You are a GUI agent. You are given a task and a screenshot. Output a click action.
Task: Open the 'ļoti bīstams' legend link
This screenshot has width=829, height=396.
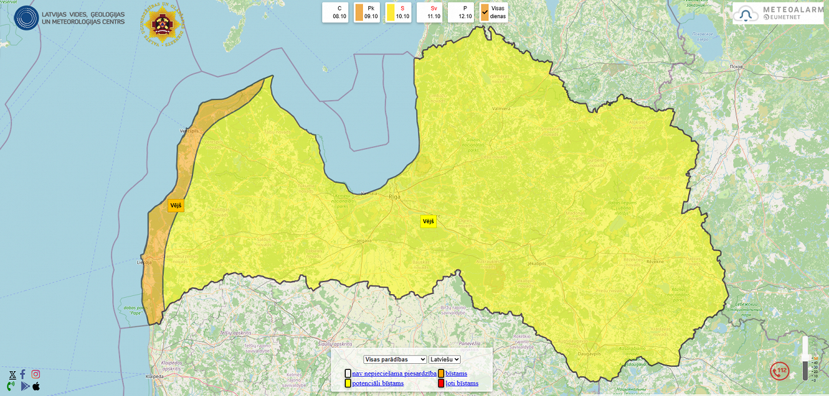coord(462,383)
